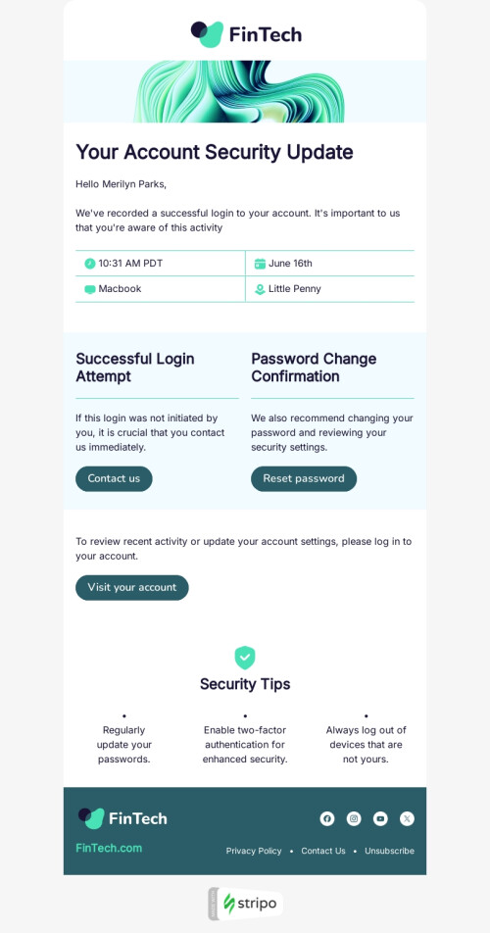Click the footer FinTech logo
The image size is (490, 933).
(122, 818)
